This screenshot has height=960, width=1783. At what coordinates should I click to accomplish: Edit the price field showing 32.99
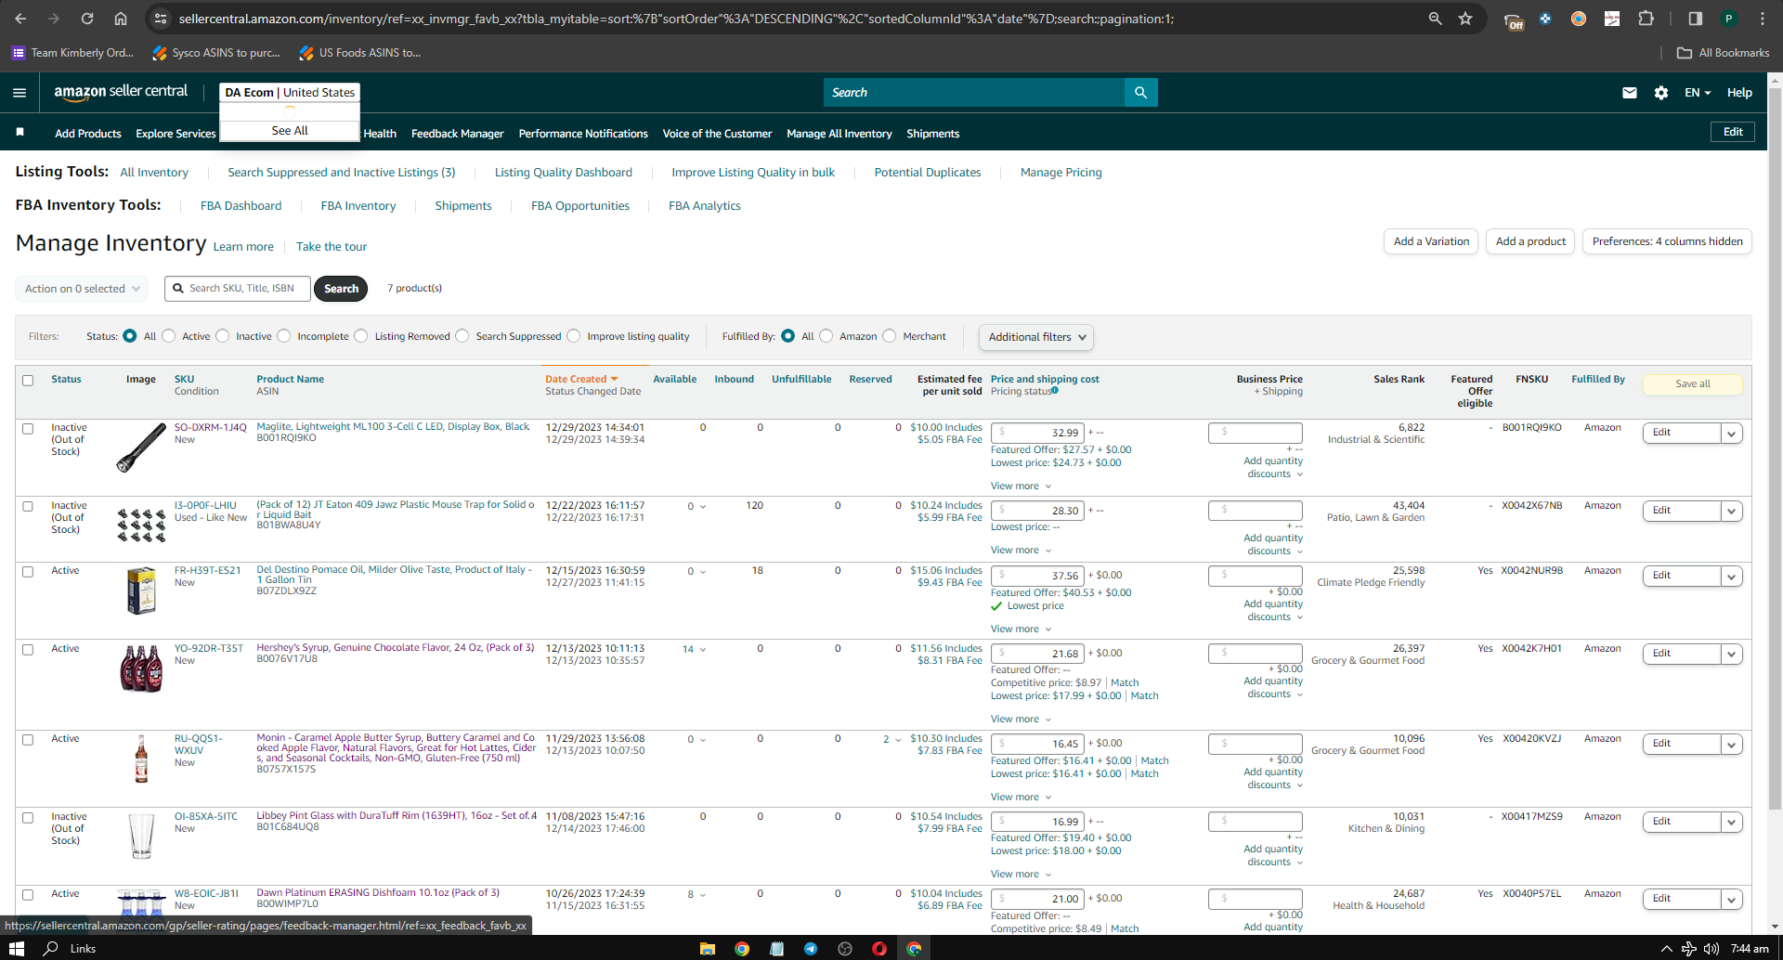point(1038,433)
